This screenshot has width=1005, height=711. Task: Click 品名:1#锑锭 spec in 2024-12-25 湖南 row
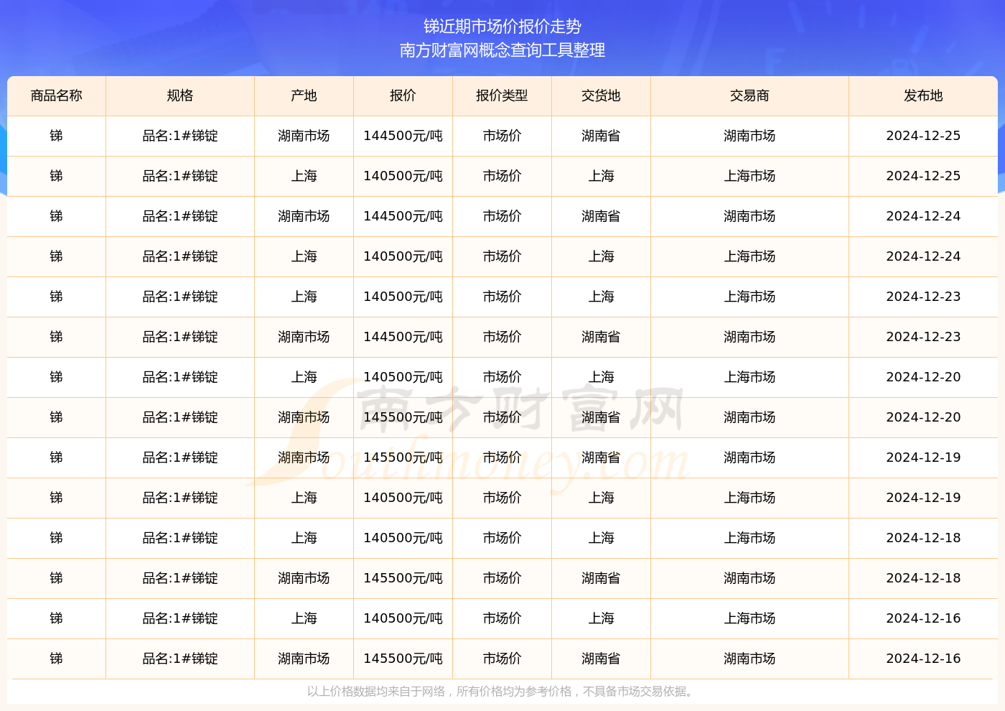180,136
